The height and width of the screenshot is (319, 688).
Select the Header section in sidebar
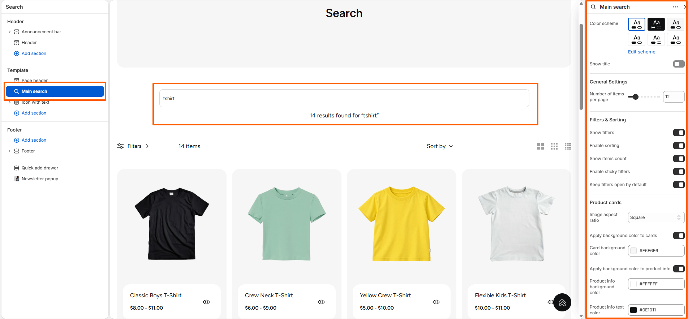click(x=29, y=43)
